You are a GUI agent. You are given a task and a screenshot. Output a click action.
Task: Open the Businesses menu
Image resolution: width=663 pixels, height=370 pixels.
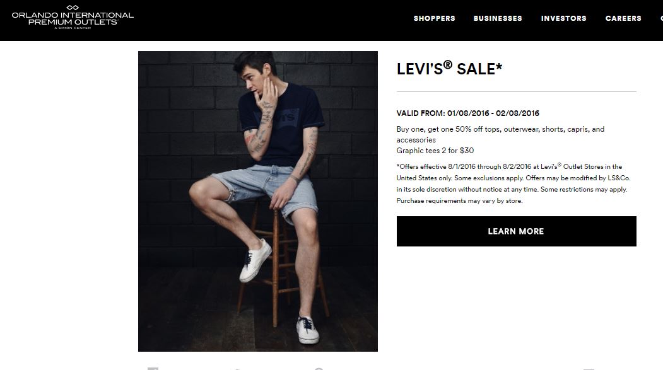tap(498, 18)
